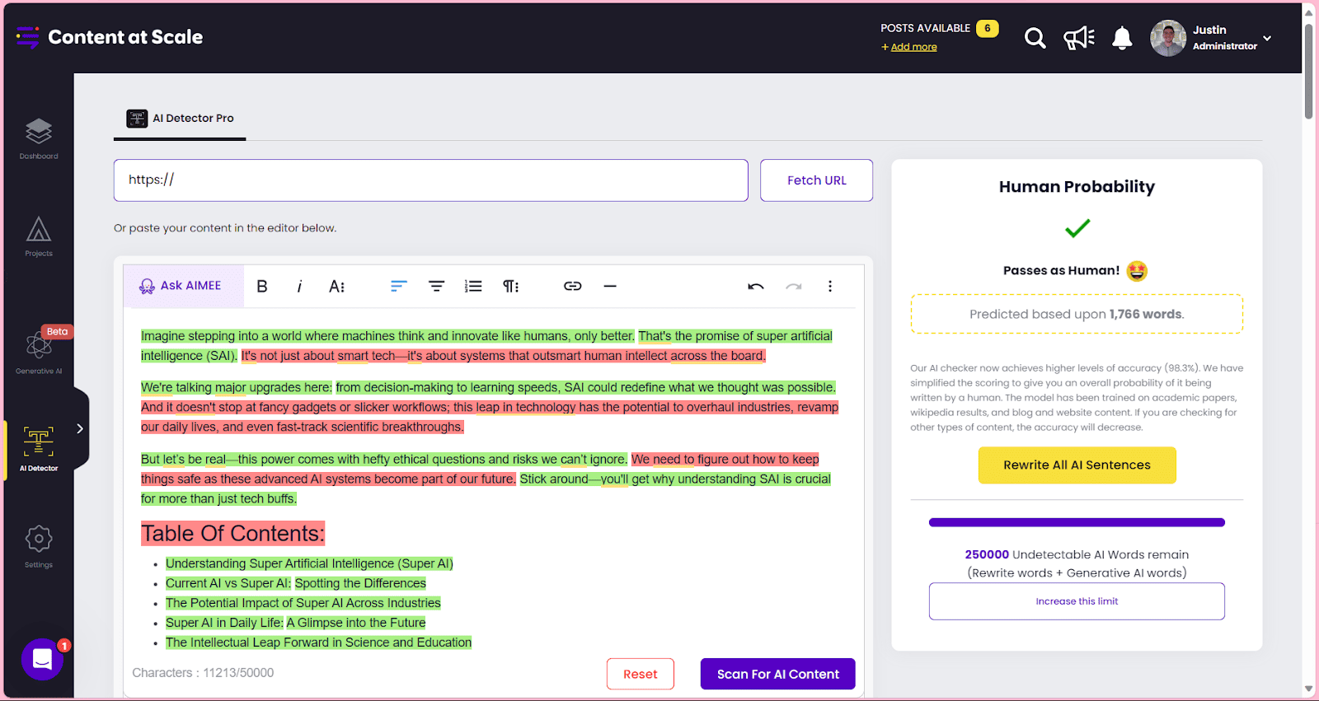Screen dimensions: 1319x701
Task: Open the notifications bell
Action: point(1122,38)
